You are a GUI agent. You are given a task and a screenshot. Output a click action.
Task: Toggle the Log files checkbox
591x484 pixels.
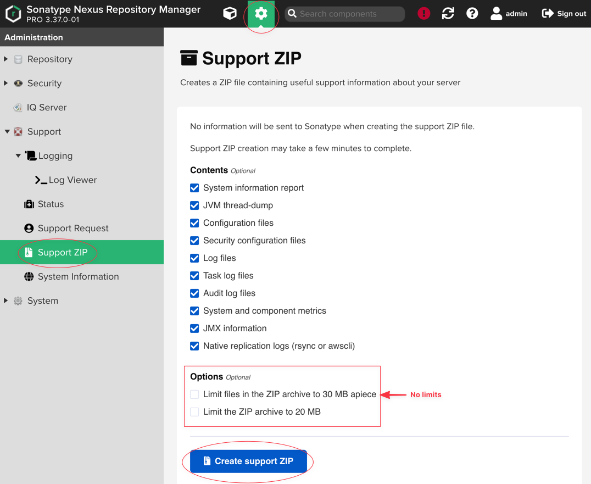click(x=194, y=258)
